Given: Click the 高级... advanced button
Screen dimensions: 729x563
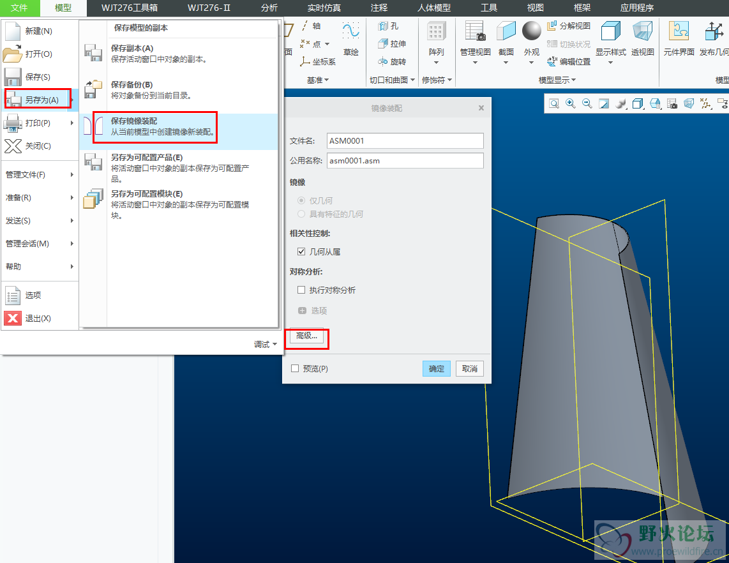Looking at the screenshot, I should point(306,336).
